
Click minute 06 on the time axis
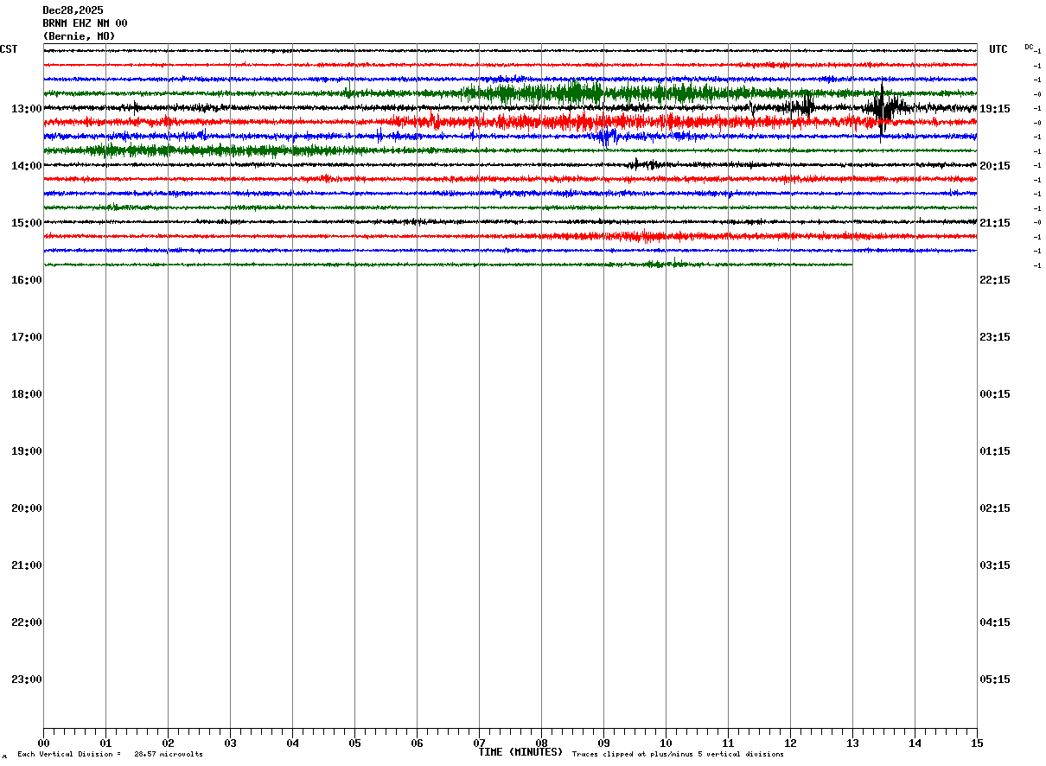pyautogui.click(x=417, y=744)
